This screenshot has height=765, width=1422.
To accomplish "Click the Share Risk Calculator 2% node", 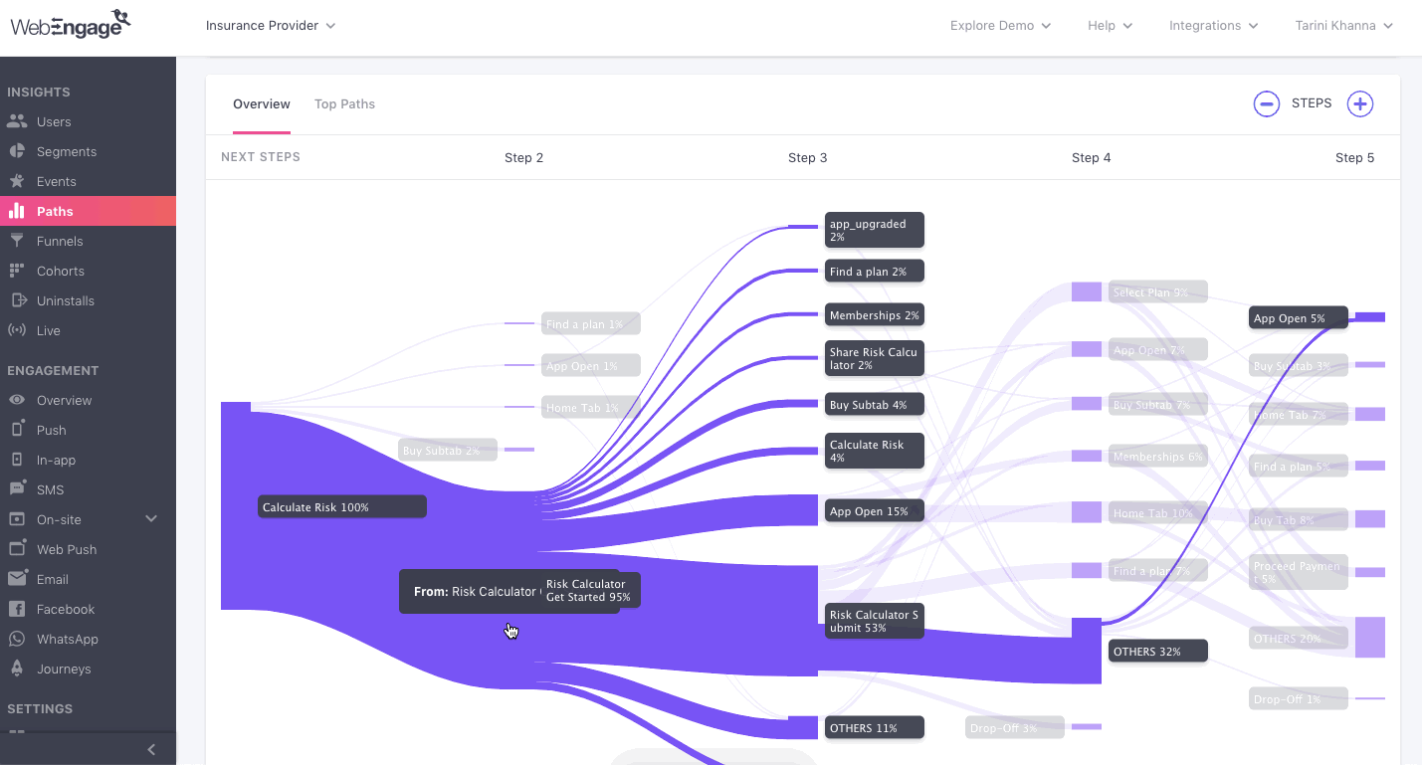I will point(874,358).
